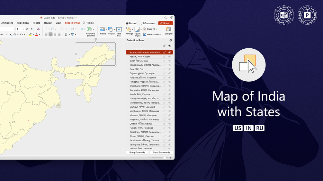Open the Comments button
This screenshot has width=323, height=181.
click(148, 23)
